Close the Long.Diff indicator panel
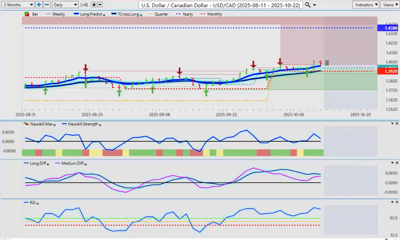 point(397,163)
